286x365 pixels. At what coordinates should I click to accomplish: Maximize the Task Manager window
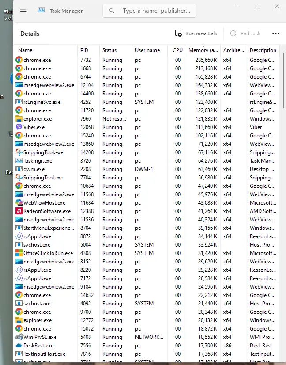pos(257,6)
